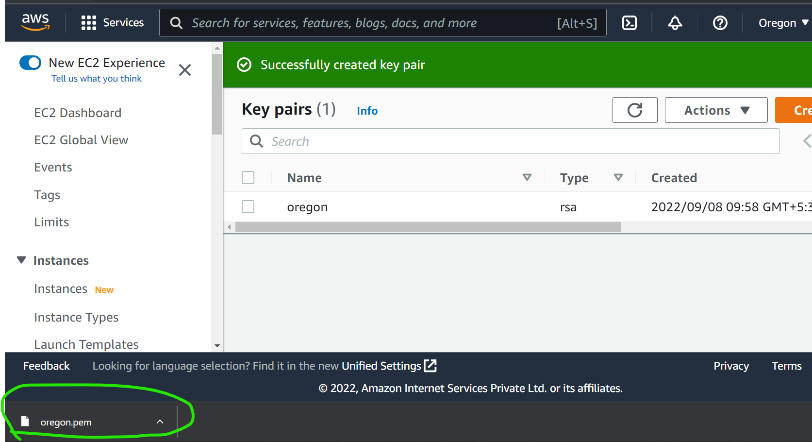Click the horizontal table scrollbar

pos(428,227)
